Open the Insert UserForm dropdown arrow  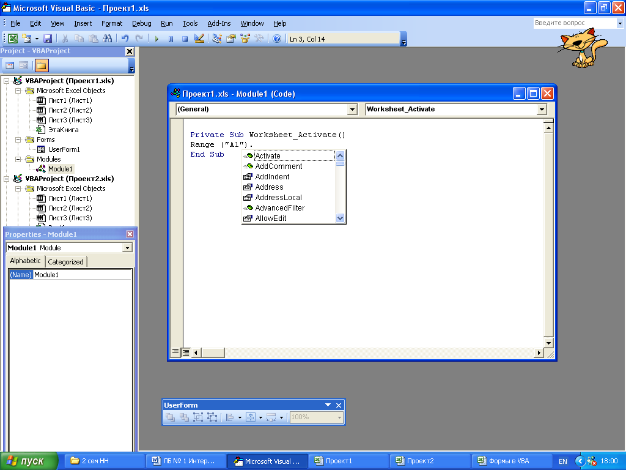(x=37, y=39)
